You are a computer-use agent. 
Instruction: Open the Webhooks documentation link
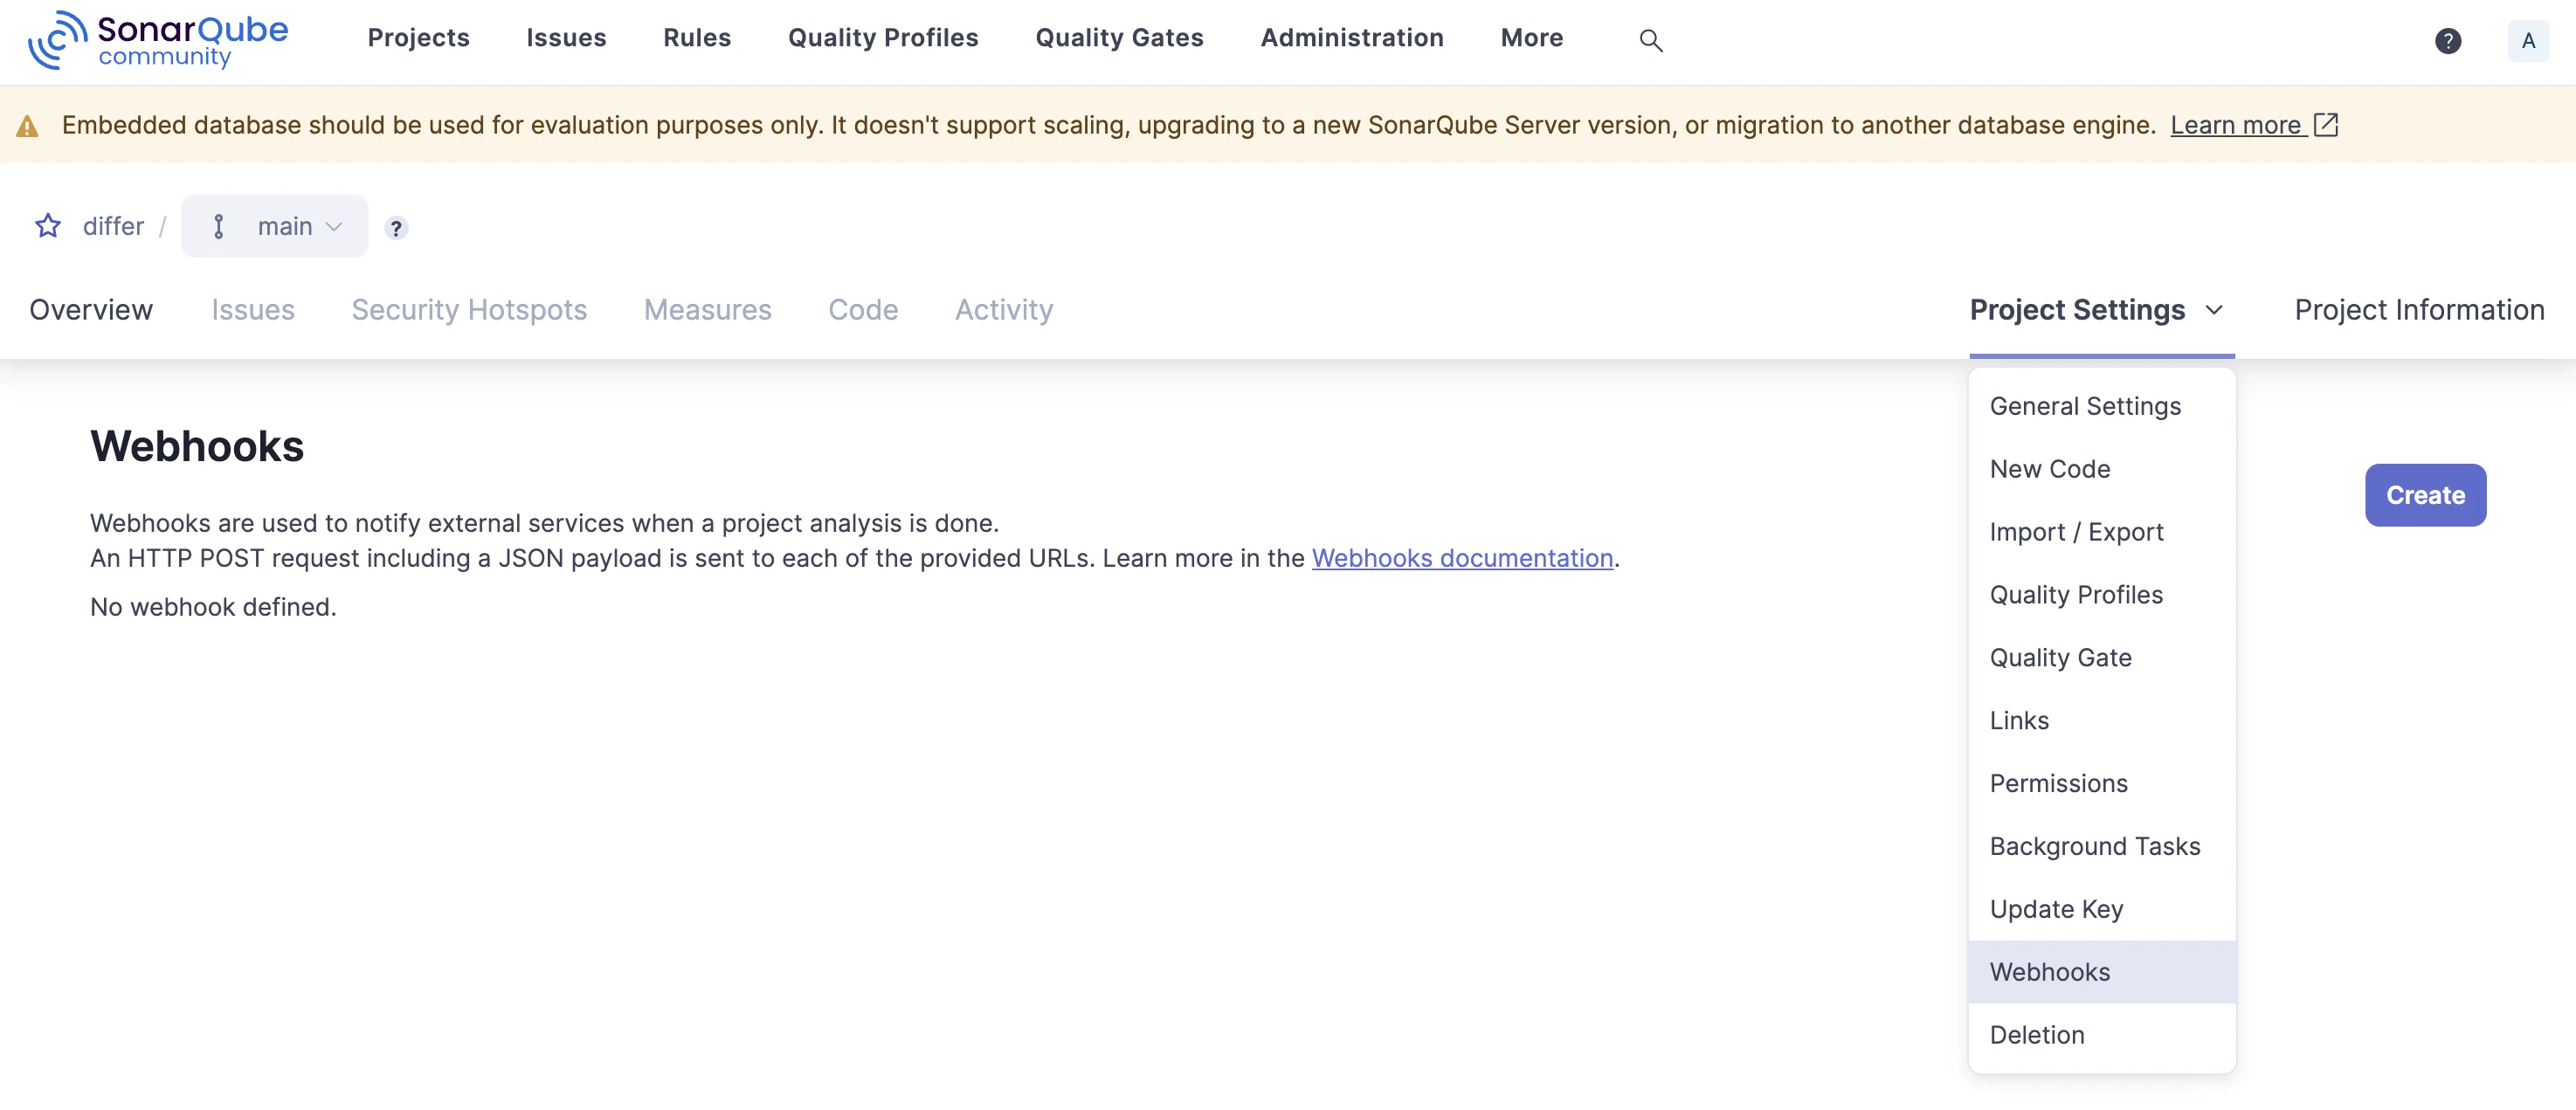pyautogui.click(x=1463, y=558)
